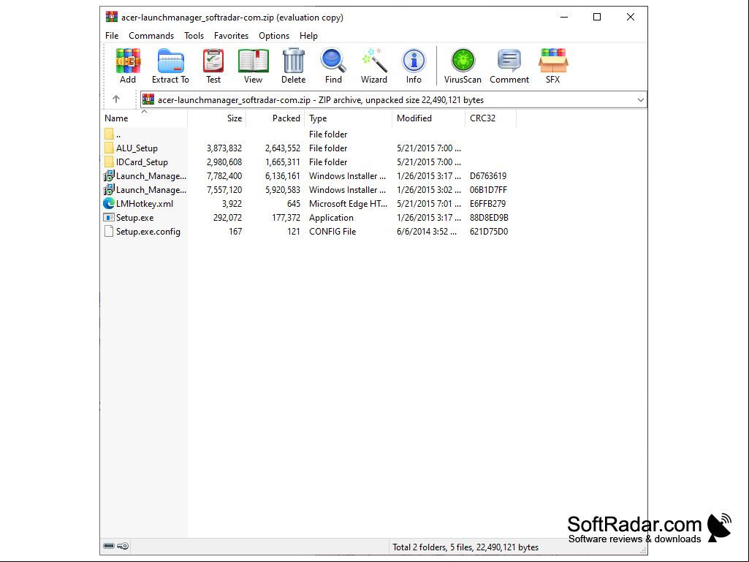Image resolution: width=749 pixels, height=562 pixels.
Task: Click the CRC32 value 621D75D0
Action: point(489,231)
